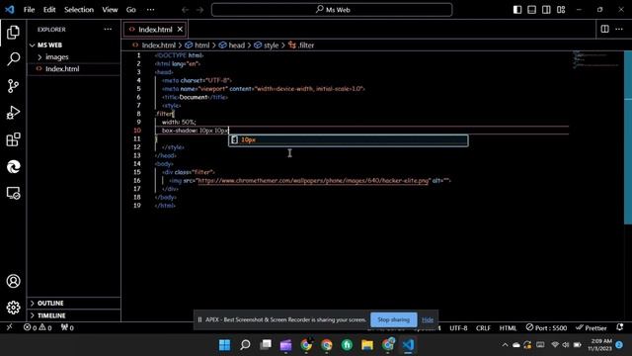Open the Edit menu
This screenshot has width=632, height=356.
tap(49, 10)
